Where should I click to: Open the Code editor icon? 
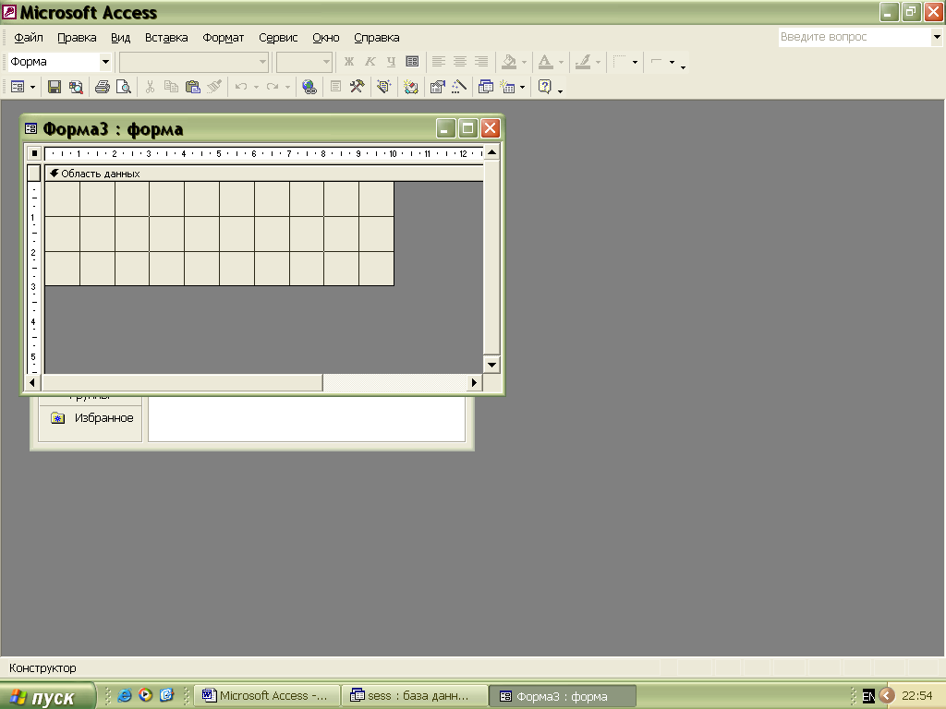click(x=411, y=87)
